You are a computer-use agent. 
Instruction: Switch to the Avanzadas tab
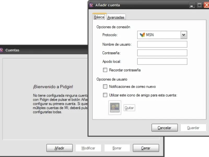(116, 17)
